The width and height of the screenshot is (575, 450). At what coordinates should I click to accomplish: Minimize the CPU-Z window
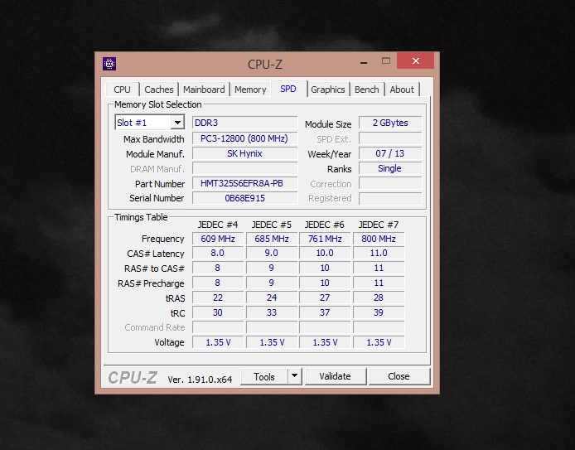[363, 63]
